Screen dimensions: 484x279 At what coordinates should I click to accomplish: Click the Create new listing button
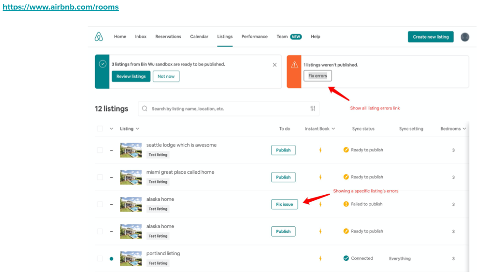[430, 37]
